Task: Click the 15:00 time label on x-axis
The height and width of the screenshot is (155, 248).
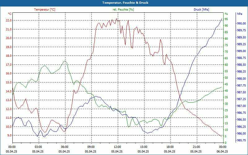Action: tap(144, 147)
